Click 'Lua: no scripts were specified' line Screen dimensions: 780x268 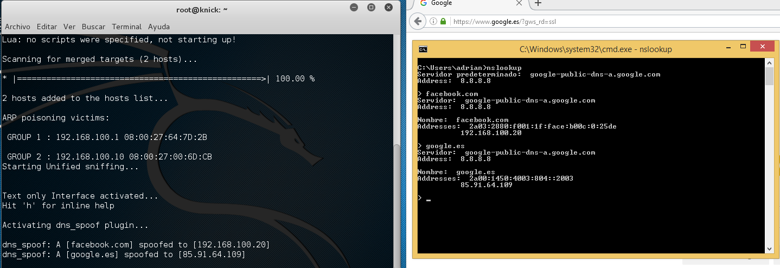point(119,40)
